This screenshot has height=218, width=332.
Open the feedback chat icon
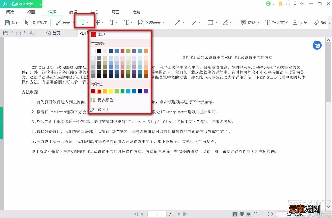(x=288, y=4)
